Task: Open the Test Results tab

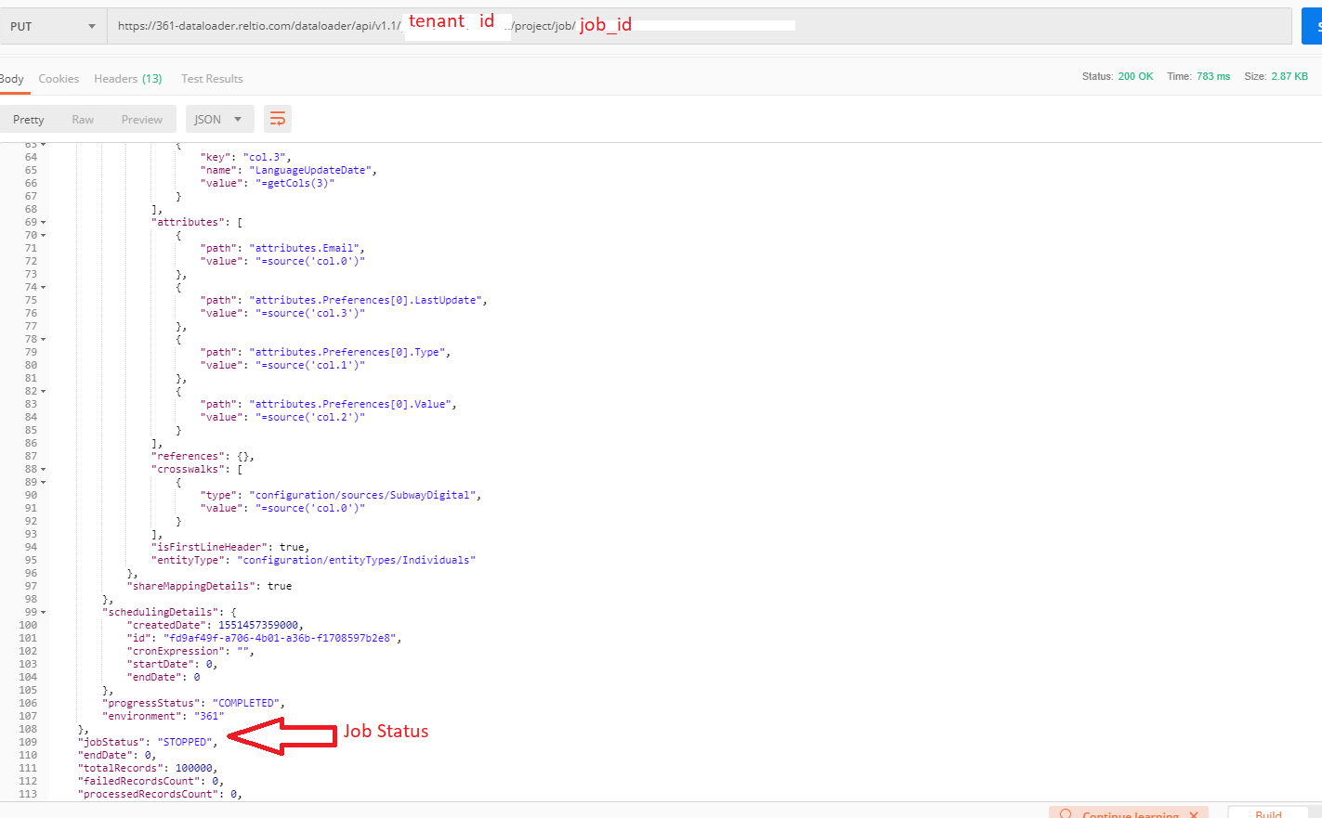Action: click(212, 79)
